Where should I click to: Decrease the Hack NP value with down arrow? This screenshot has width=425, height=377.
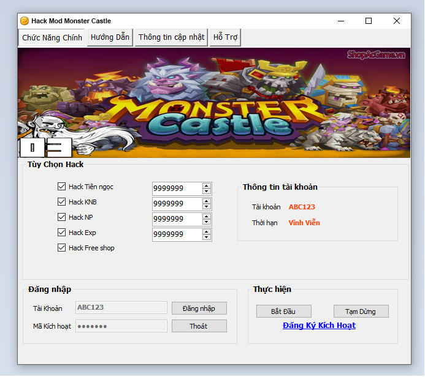(207, 222)
